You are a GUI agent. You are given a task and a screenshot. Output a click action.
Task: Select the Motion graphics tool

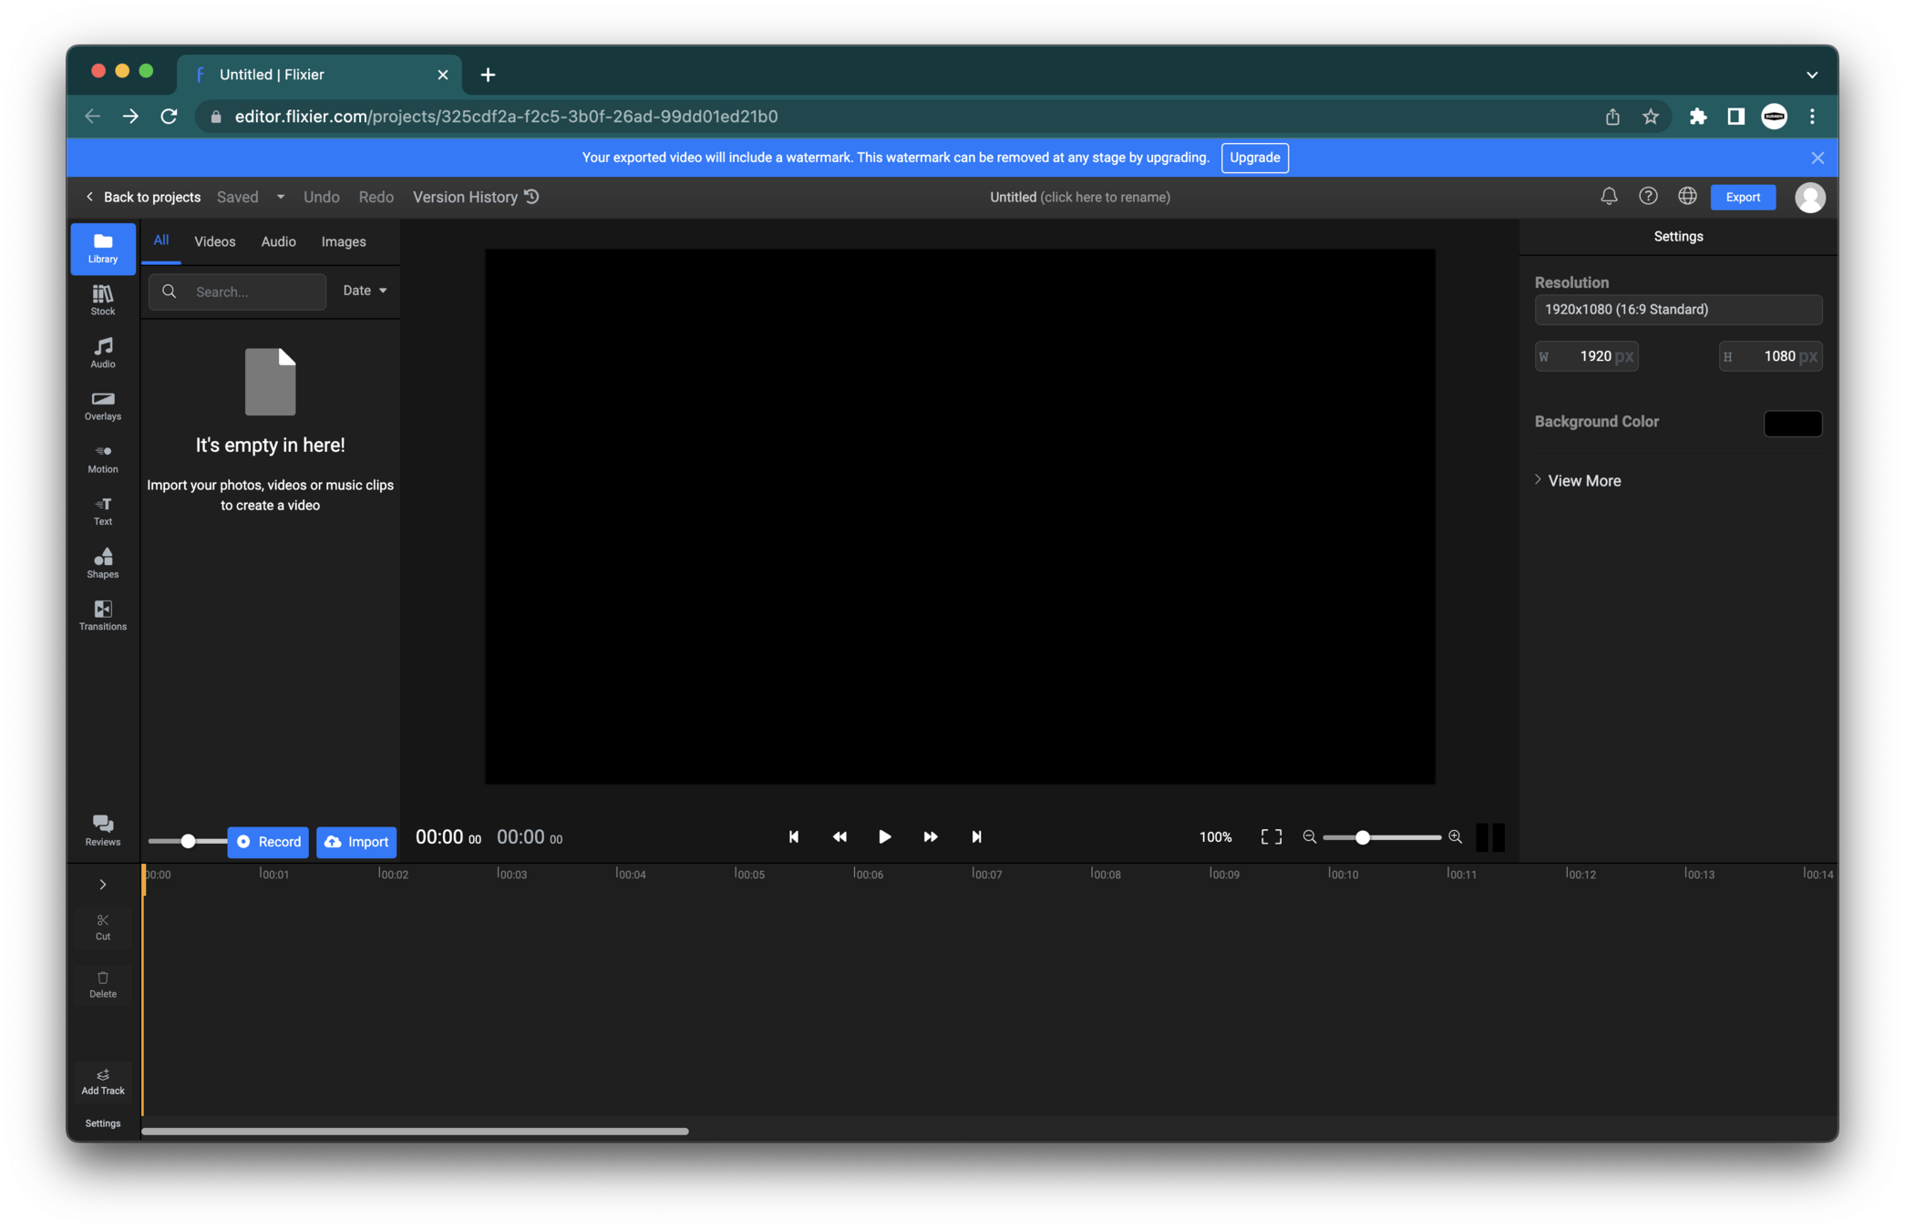coord(103,458)
